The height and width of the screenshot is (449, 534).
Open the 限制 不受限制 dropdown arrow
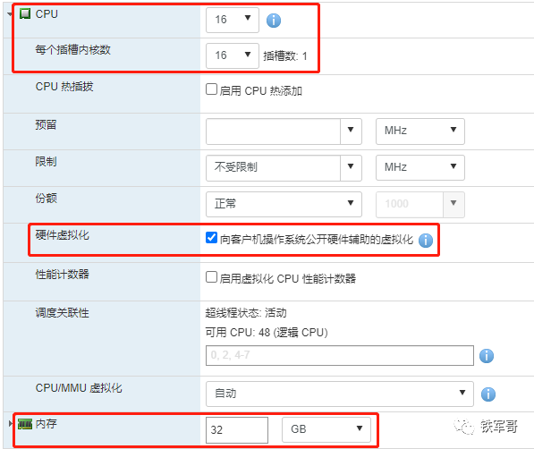click(351, 168)
